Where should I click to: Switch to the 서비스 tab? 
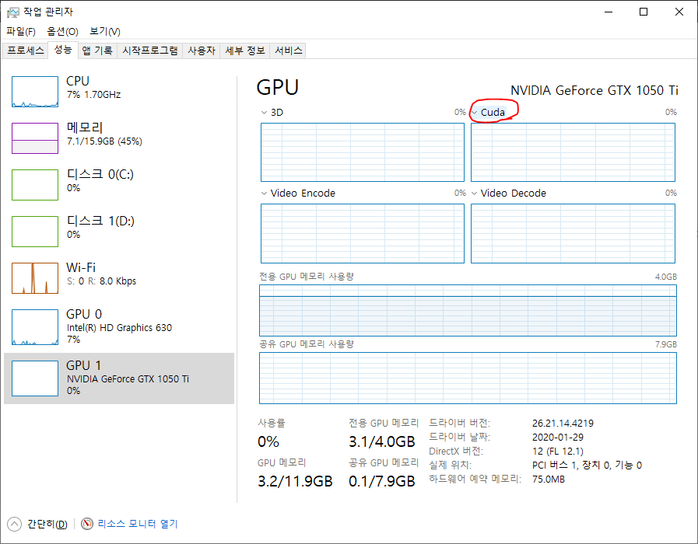(x=289, y=51)
